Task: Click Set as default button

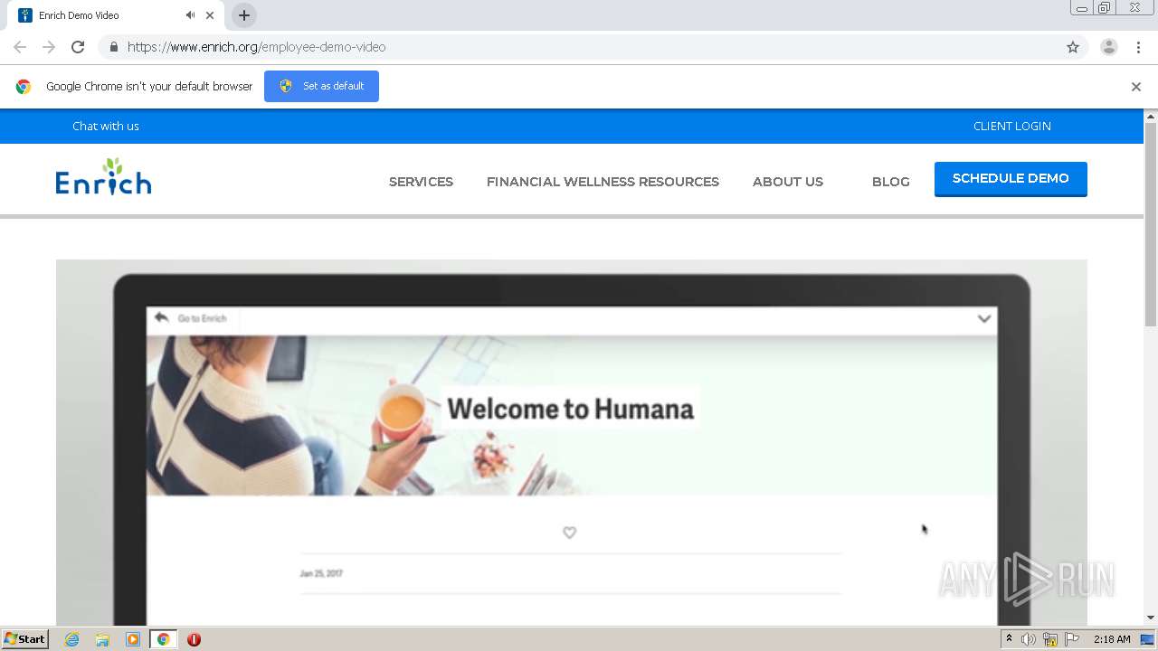Action: tap(321, 86)
